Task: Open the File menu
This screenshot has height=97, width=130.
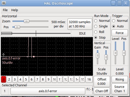Action: (x=5, y=10)
